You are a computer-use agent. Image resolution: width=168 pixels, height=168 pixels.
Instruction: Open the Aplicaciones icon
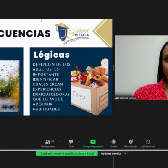tap(148, 142)
